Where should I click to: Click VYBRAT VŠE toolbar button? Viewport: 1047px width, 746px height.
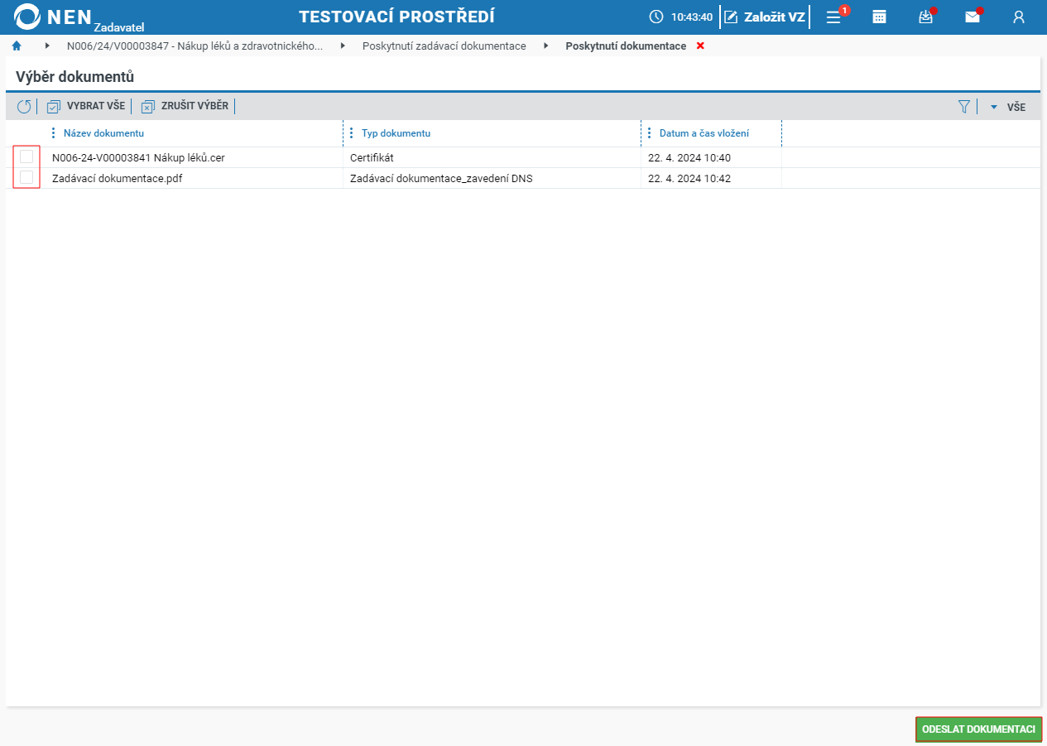point(86,106)
